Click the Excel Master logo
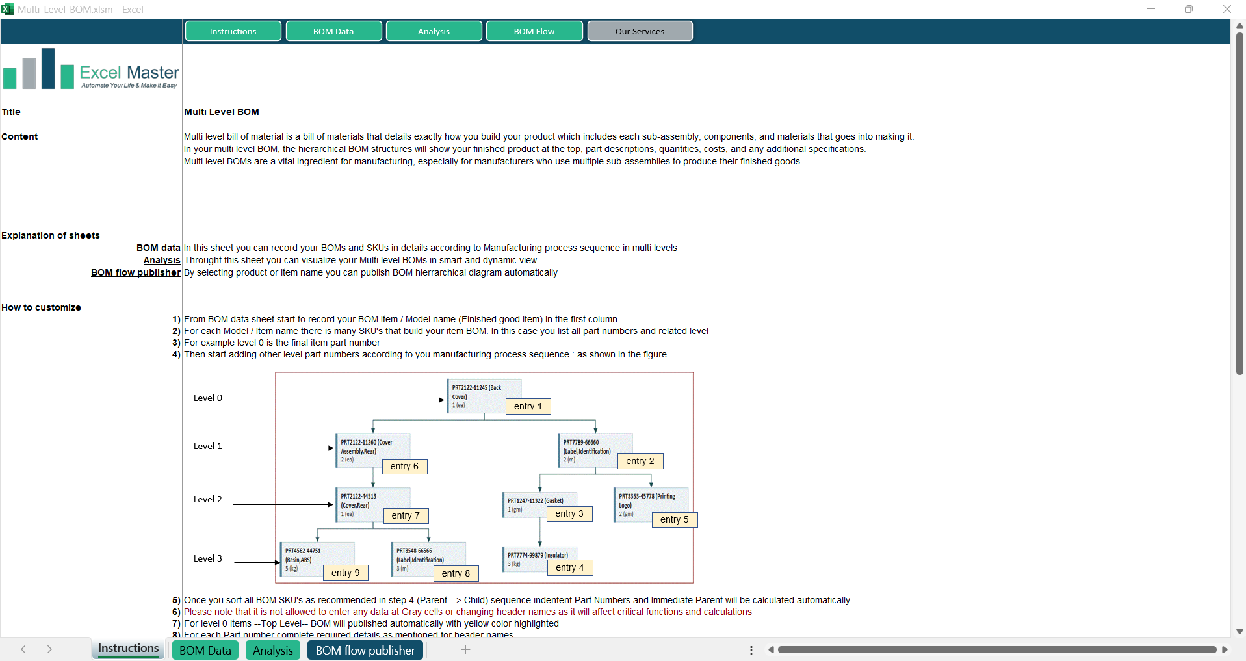Viewport: 1246px width, 661px height. coord(91,70)
